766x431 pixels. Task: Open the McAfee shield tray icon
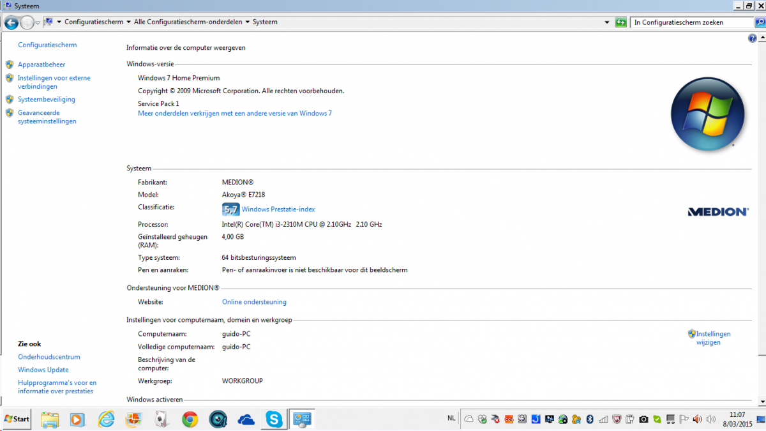[x=617, y=420]
